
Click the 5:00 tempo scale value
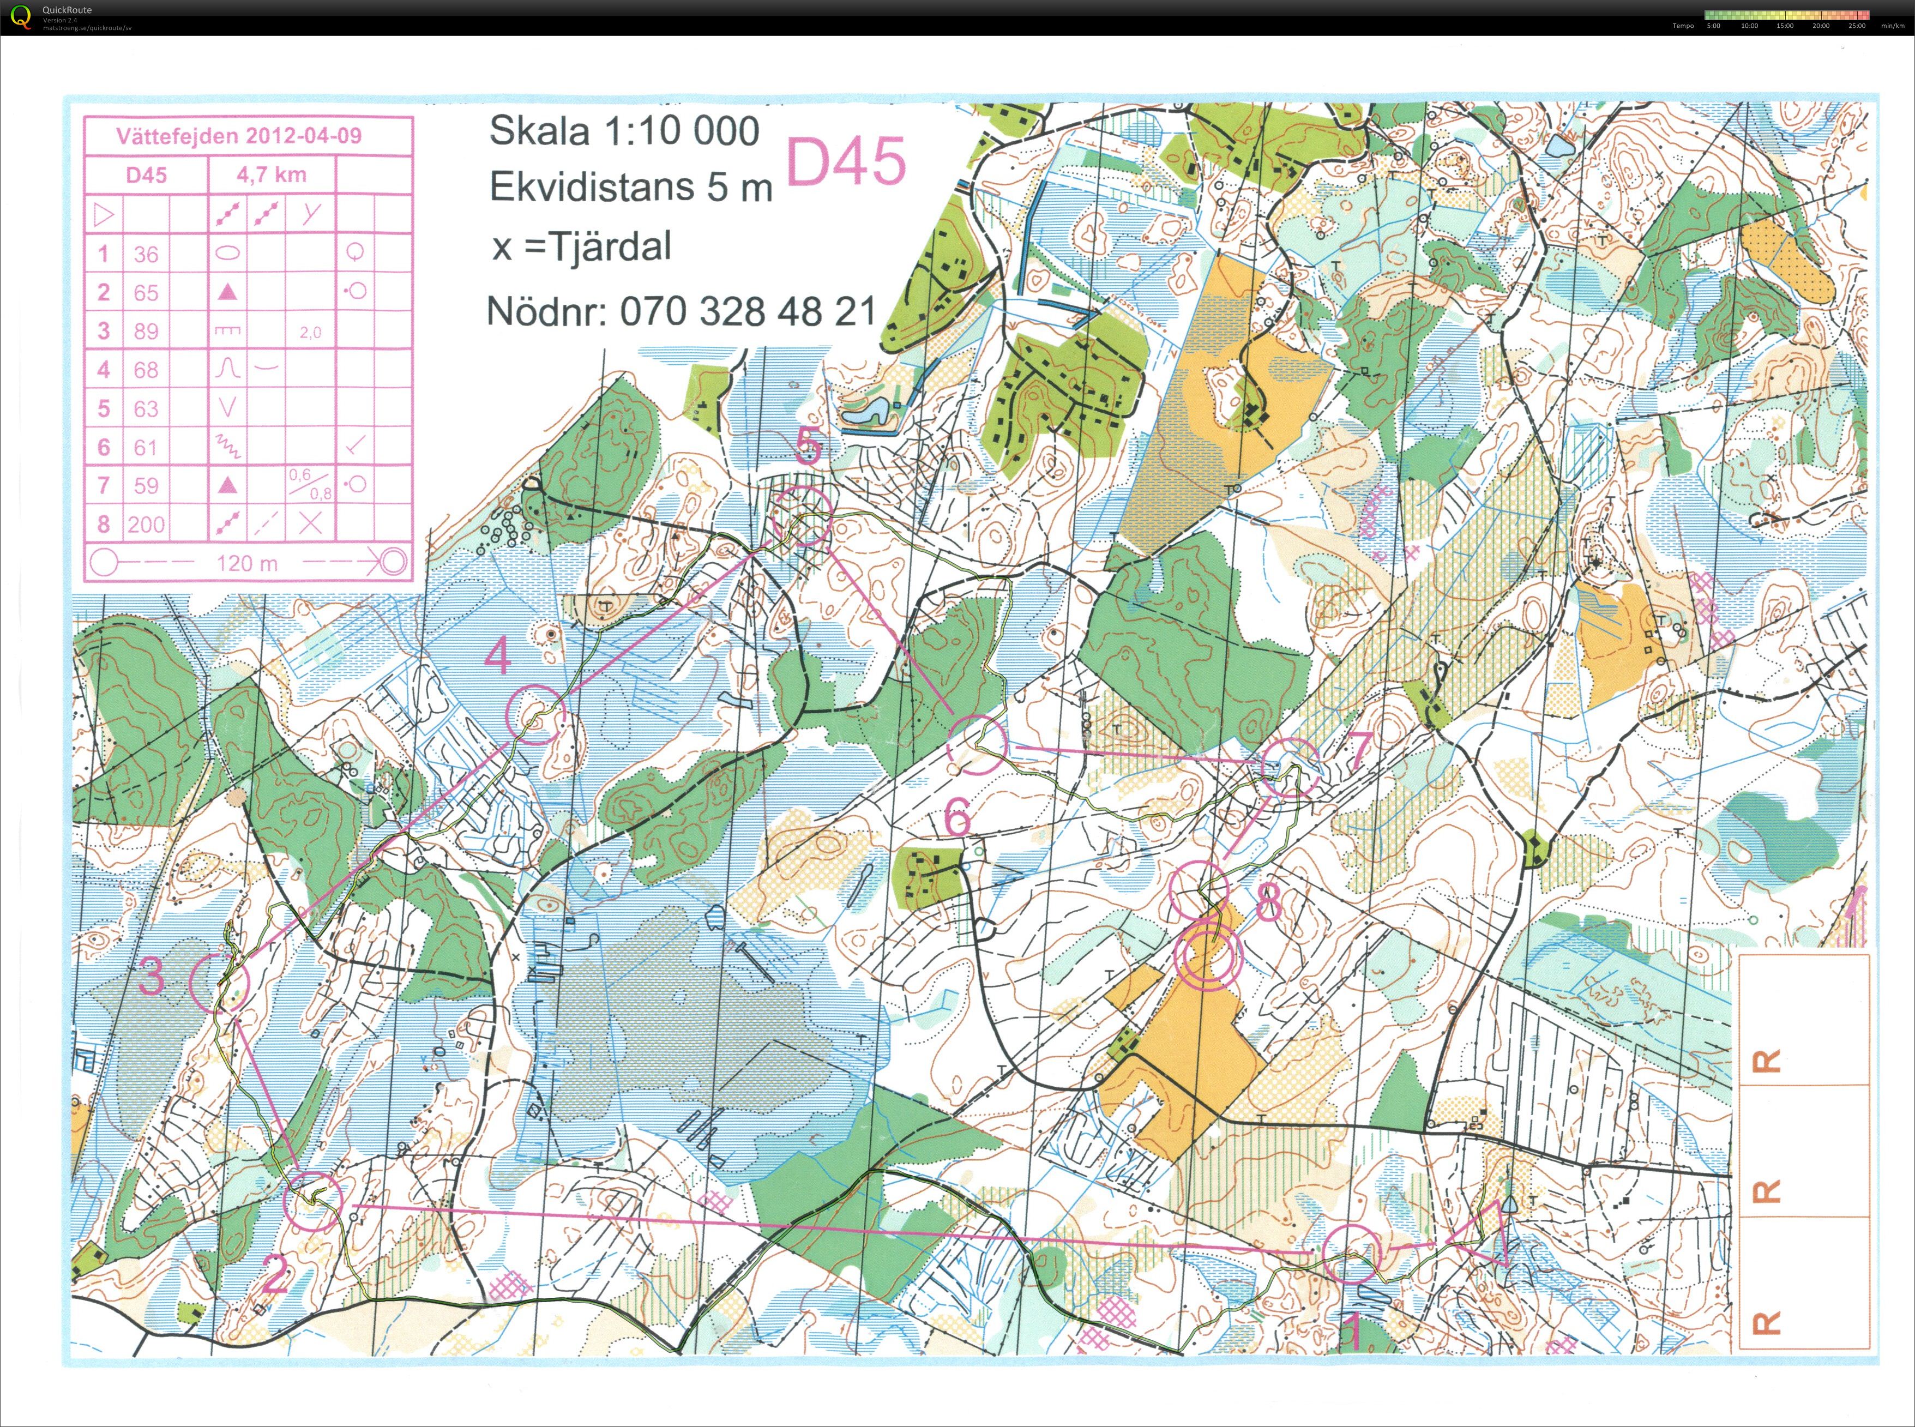click(x=1713, y=26)
